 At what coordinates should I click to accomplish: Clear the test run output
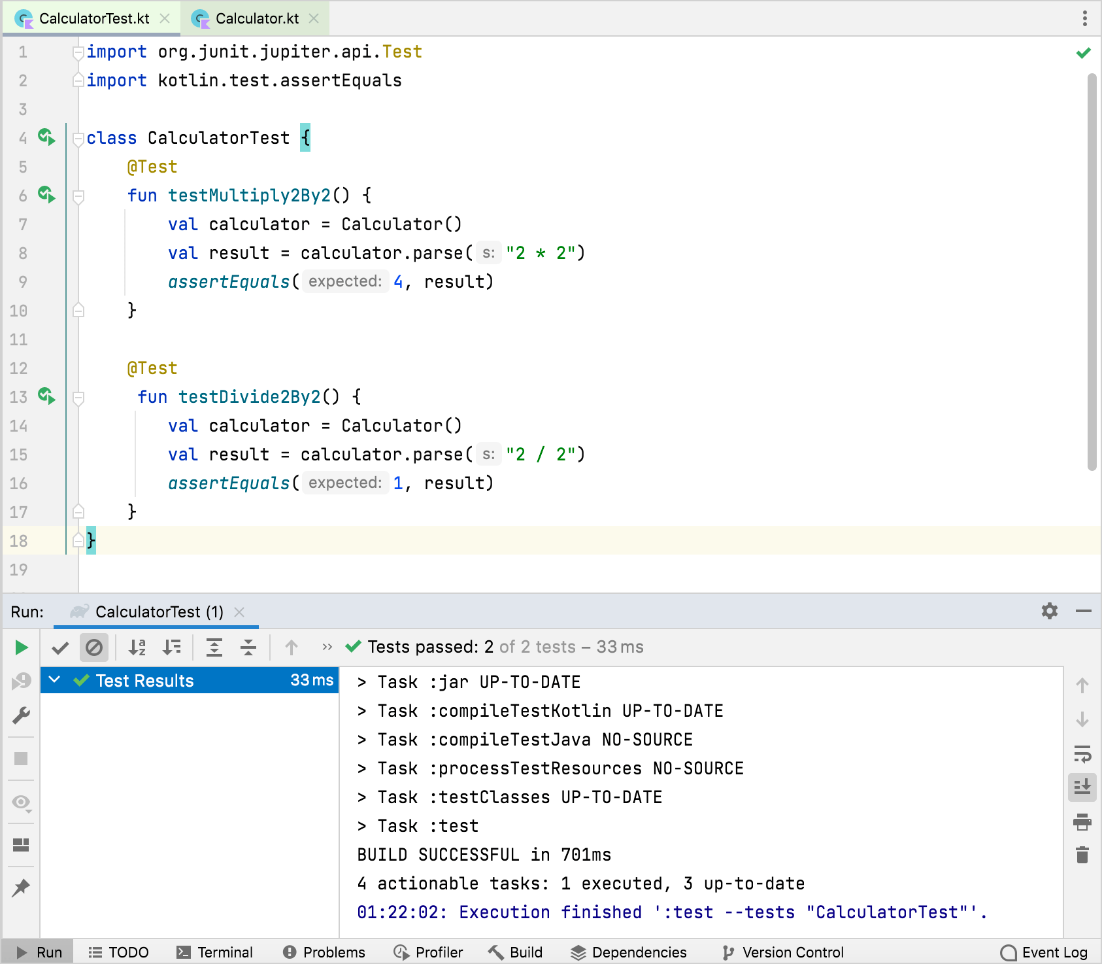[x=1082, y=855]
